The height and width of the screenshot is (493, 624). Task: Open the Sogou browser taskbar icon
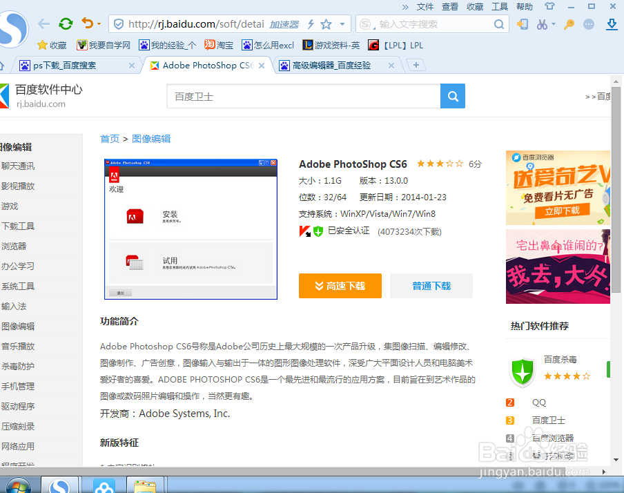(59, 485)
